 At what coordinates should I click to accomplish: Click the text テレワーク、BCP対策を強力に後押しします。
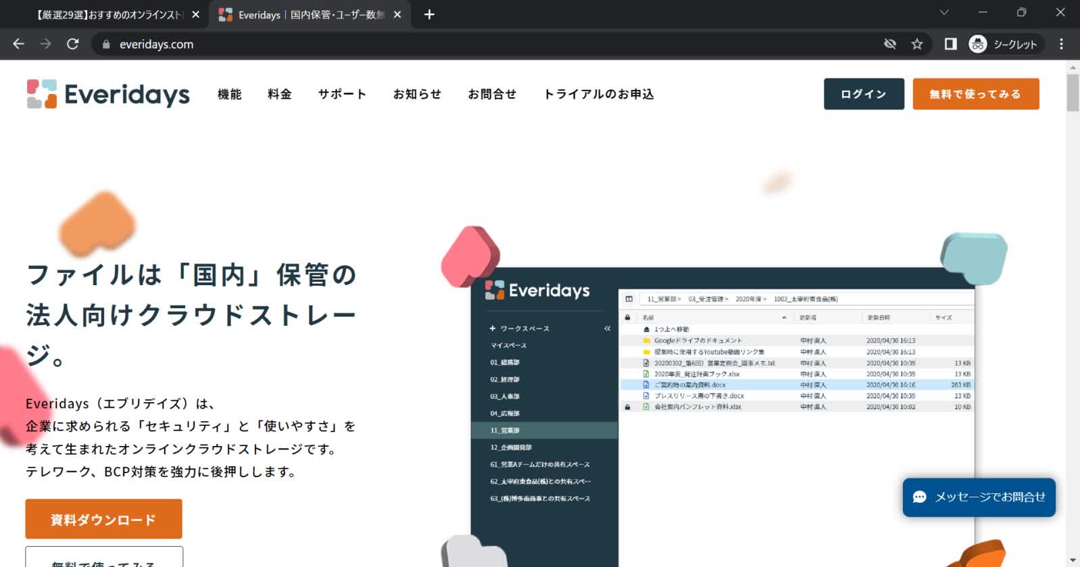pos(162,472)
